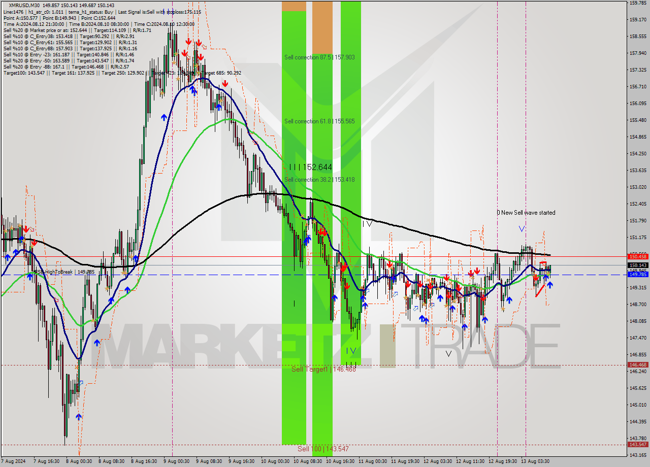Click the 'Sell 100 | 143.547' label
This screenshot has width=650, height=467.
click(323, 449)
